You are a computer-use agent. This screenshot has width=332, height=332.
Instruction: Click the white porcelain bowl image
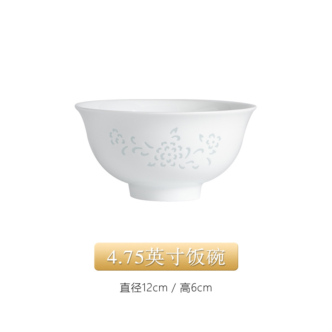point(166,150)
